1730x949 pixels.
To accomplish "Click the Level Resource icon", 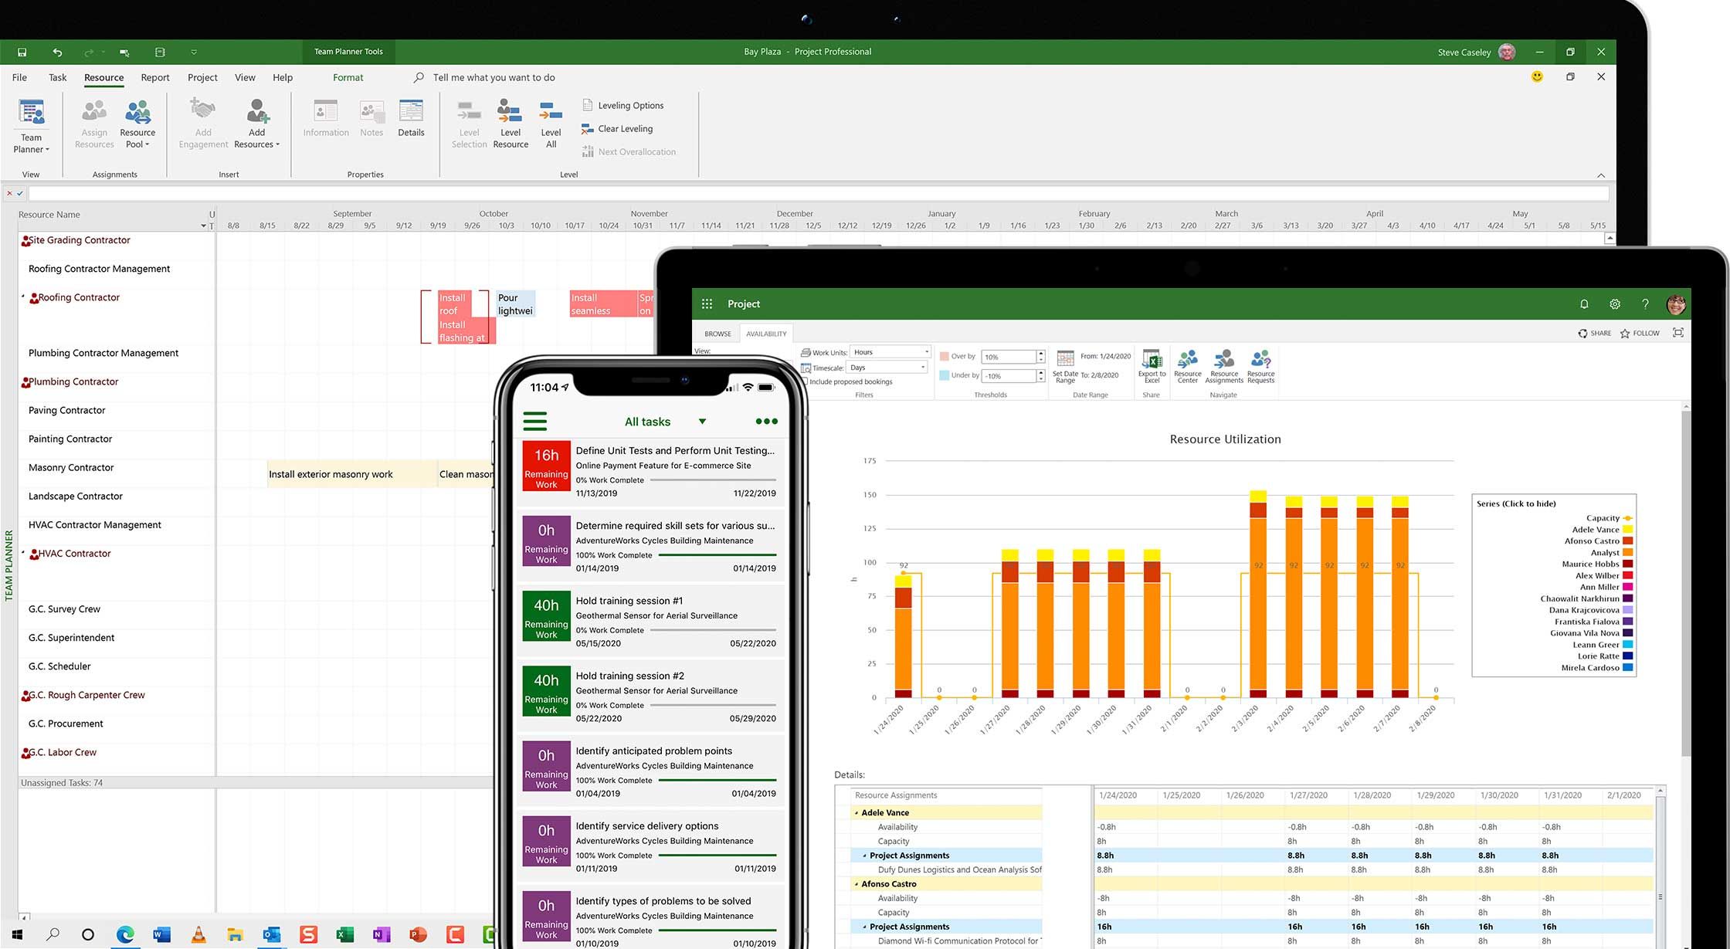I will [510, 111].
